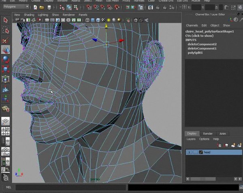Viewport: 243px width, 193px height.
Task: Open Channels menu in Channel Box
Action: coord(192,25)
